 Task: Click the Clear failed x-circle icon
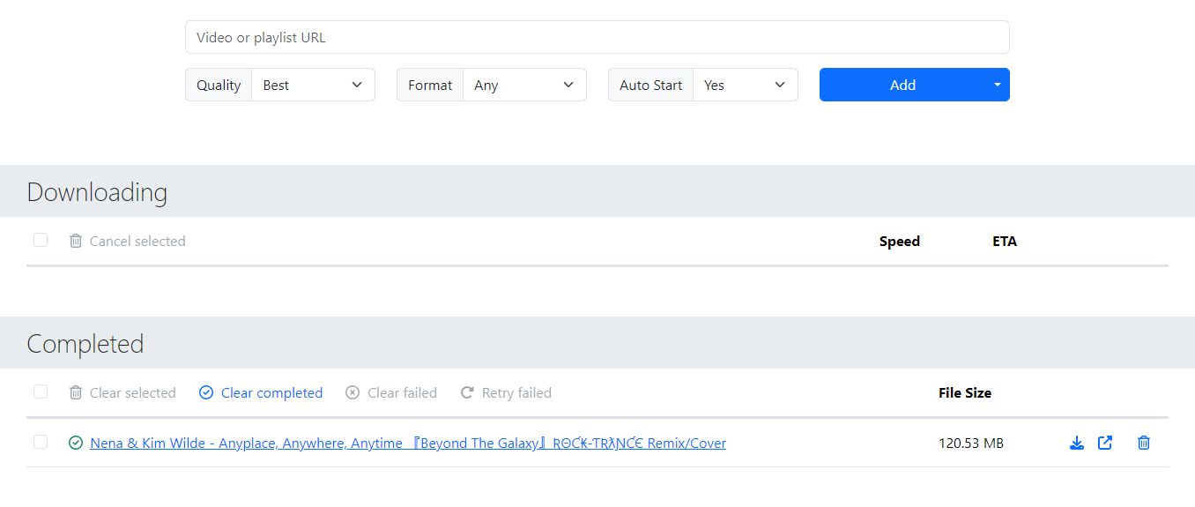353,392
